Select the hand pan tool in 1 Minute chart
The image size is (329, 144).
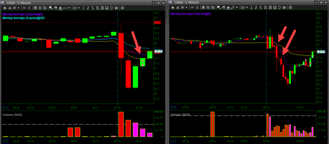[223, 7]
